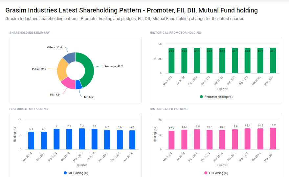Click the shareholding pattern subtitle description

tap(124, 19)
